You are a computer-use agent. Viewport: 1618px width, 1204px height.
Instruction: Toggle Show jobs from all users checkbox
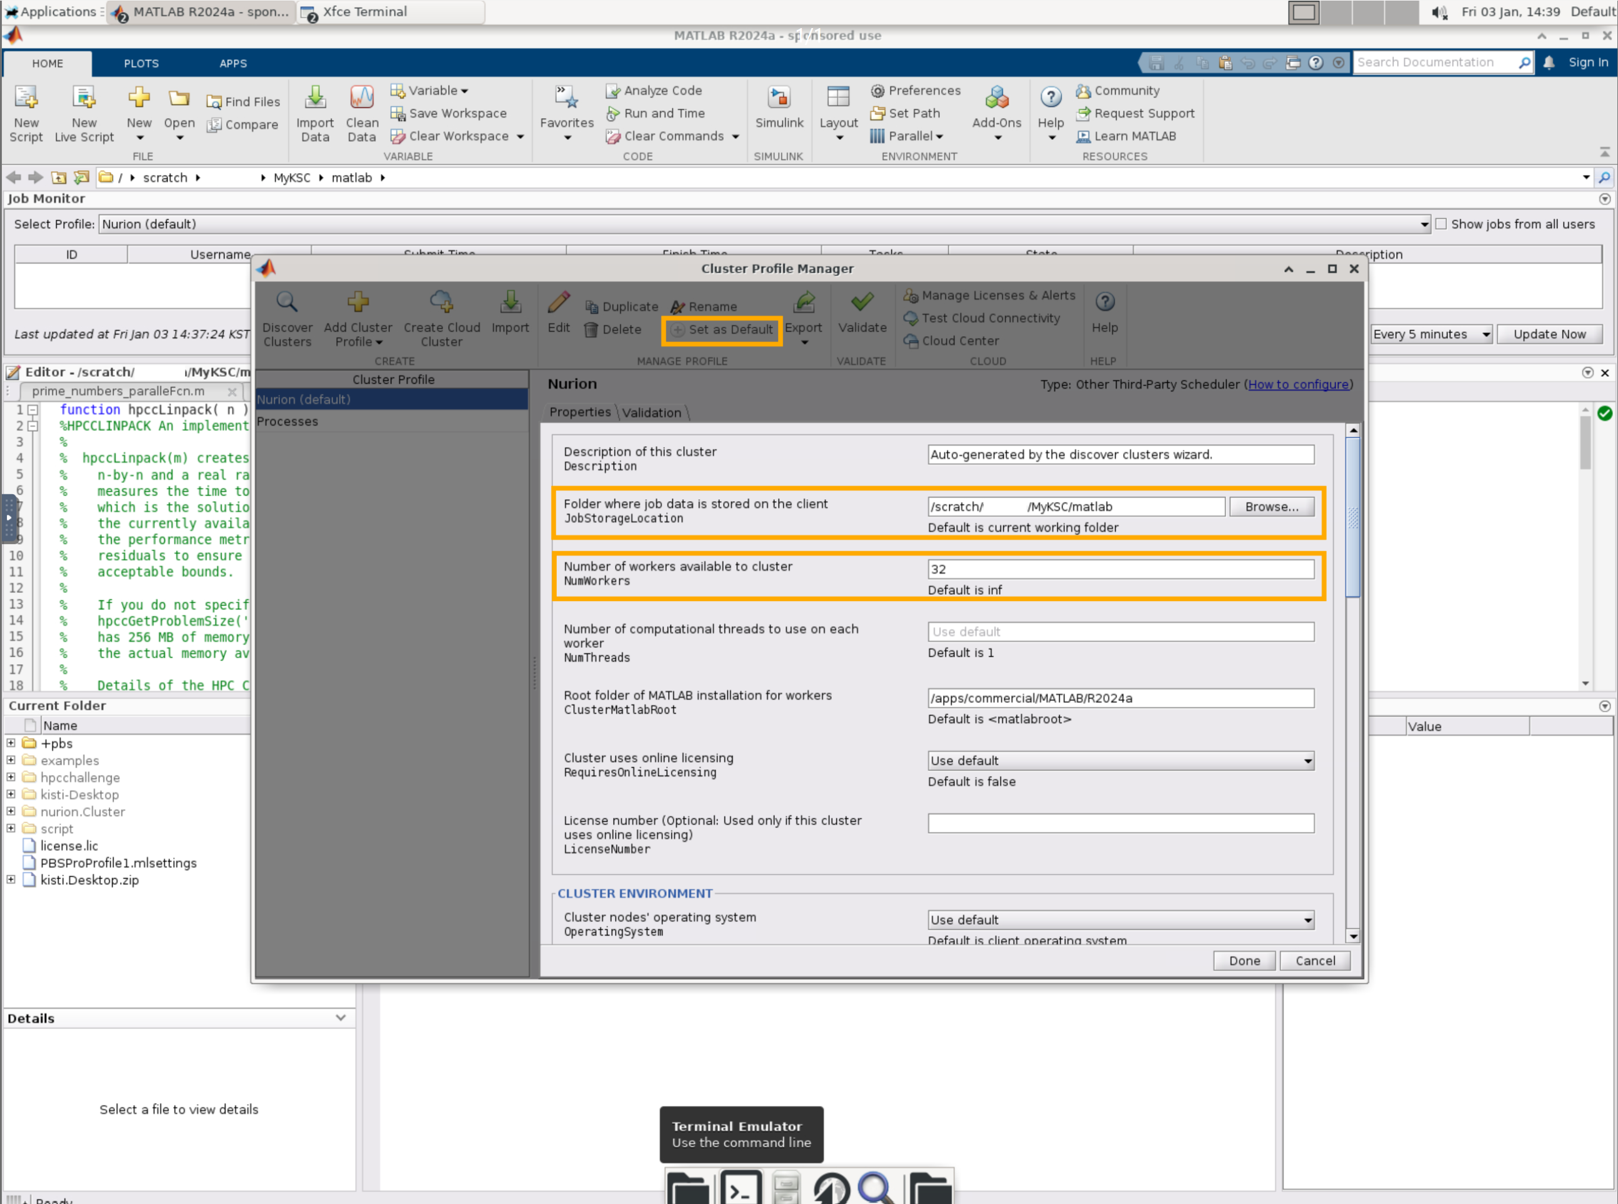point(1440,224)
